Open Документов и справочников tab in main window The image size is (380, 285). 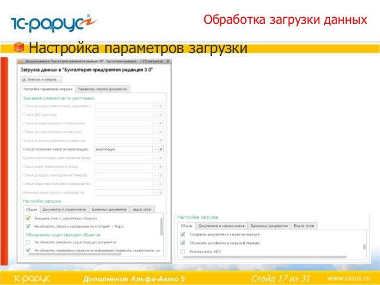point(64,209)
